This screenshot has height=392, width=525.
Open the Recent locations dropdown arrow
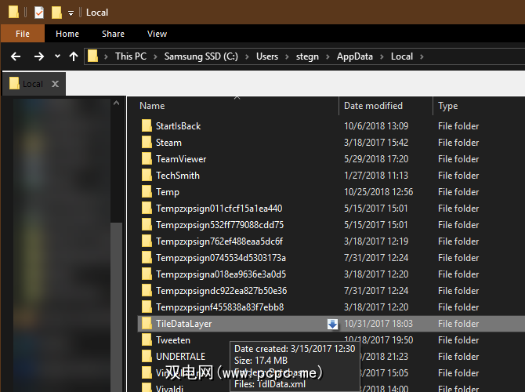click(x=57, y=56)
